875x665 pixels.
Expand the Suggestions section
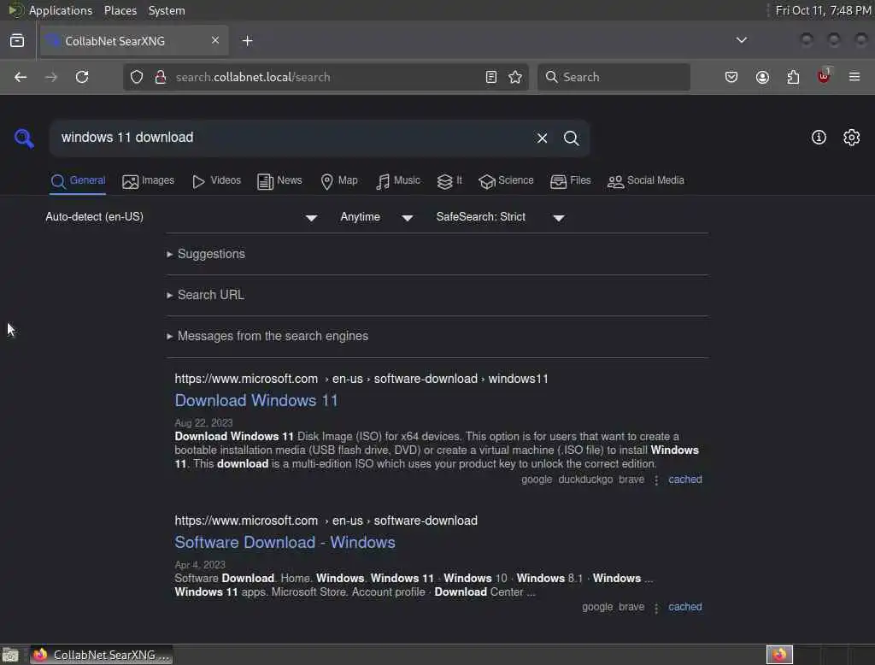(206, 254)
